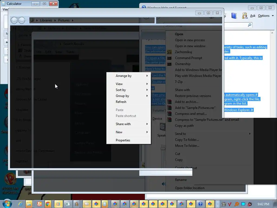
Task: Select Copy To folder... entry
Action: (x=187, y=140)
